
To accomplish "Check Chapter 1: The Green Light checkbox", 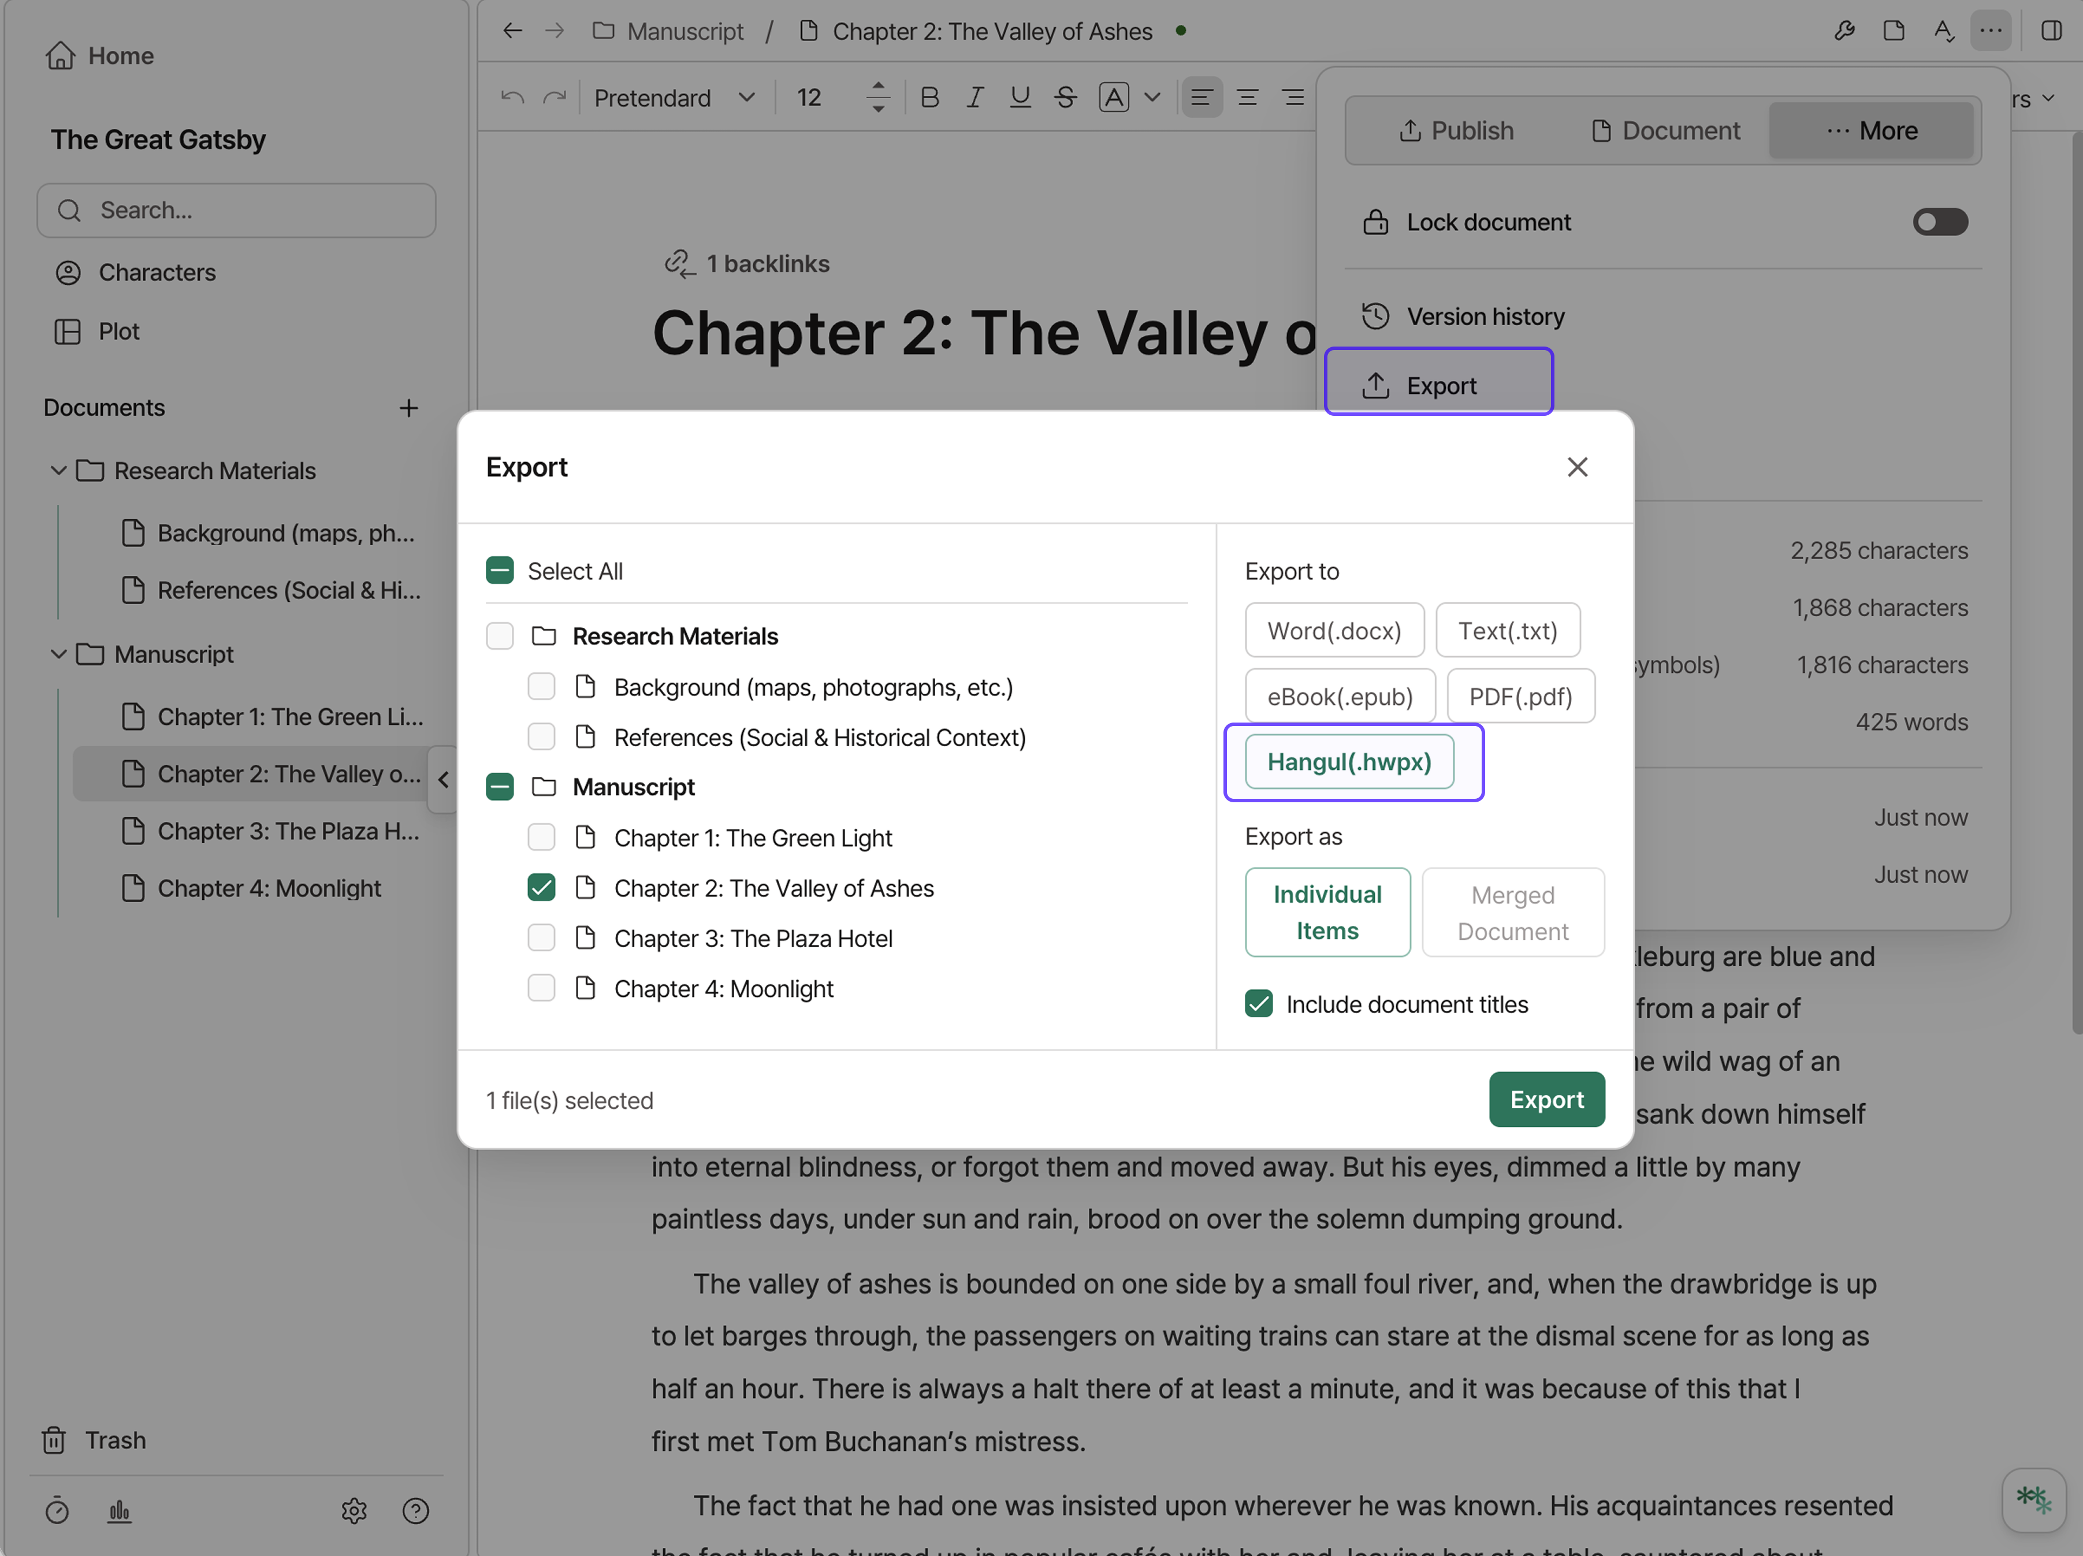I will point(541,837).
